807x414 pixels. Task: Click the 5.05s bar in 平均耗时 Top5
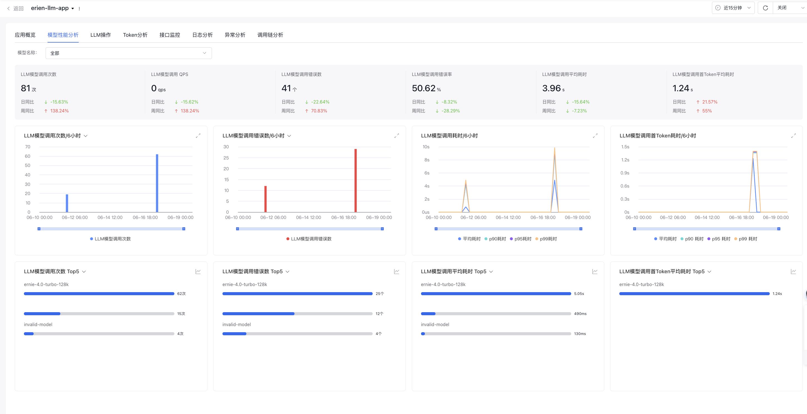tap(496, 294)
